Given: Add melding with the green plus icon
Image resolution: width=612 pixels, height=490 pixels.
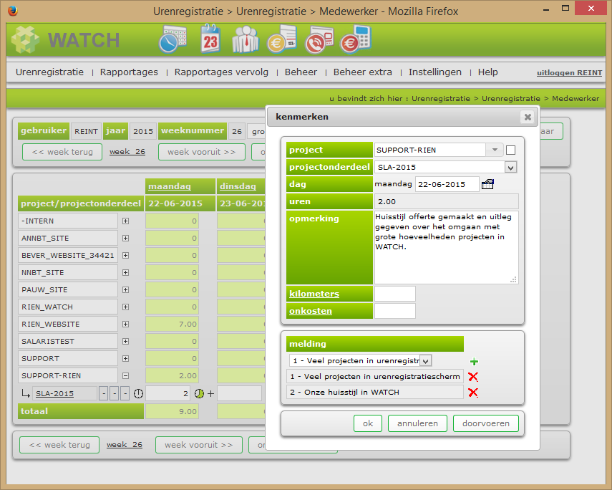Looking at the screenshot, I should (473, 361).
